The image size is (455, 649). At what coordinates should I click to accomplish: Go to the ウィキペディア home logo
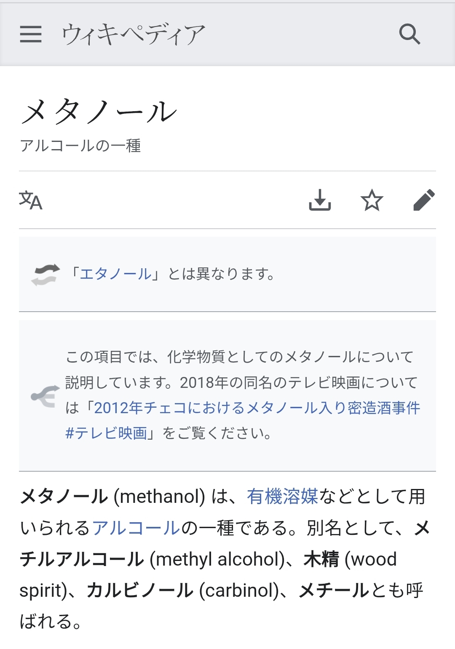(x=133, y=34)
